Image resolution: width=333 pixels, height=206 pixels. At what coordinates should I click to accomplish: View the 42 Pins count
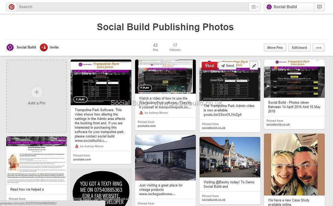tap(155, 47)
